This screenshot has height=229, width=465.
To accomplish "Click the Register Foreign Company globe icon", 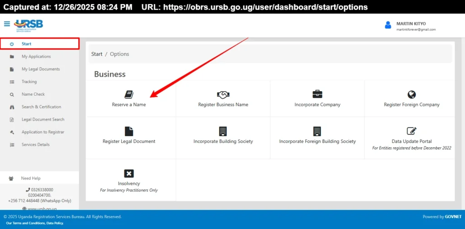I will pyautogui.click(x=411, y=94).
